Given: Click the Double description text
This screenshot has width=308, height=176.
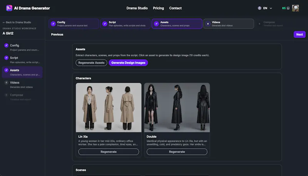Looking at the screenshot, I should pos(177,142).
